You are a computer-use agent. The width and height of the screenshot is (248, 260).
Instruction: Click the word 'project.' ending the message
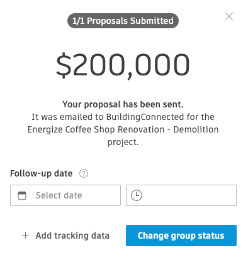click(x=123, y=143)
